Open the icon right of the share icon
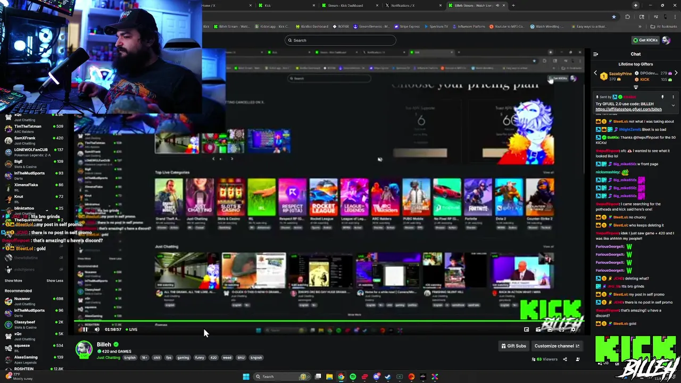Screen dimensions: 681x383 pos(578,359)
